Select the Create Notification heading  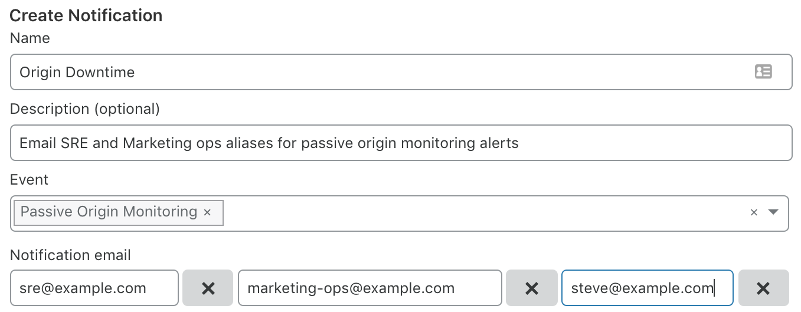(x=86, y=15)
